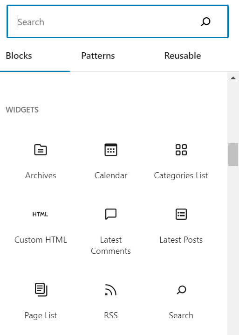239x335 pixels.
Task: Click the Custom HTML label
Action: 41,240
